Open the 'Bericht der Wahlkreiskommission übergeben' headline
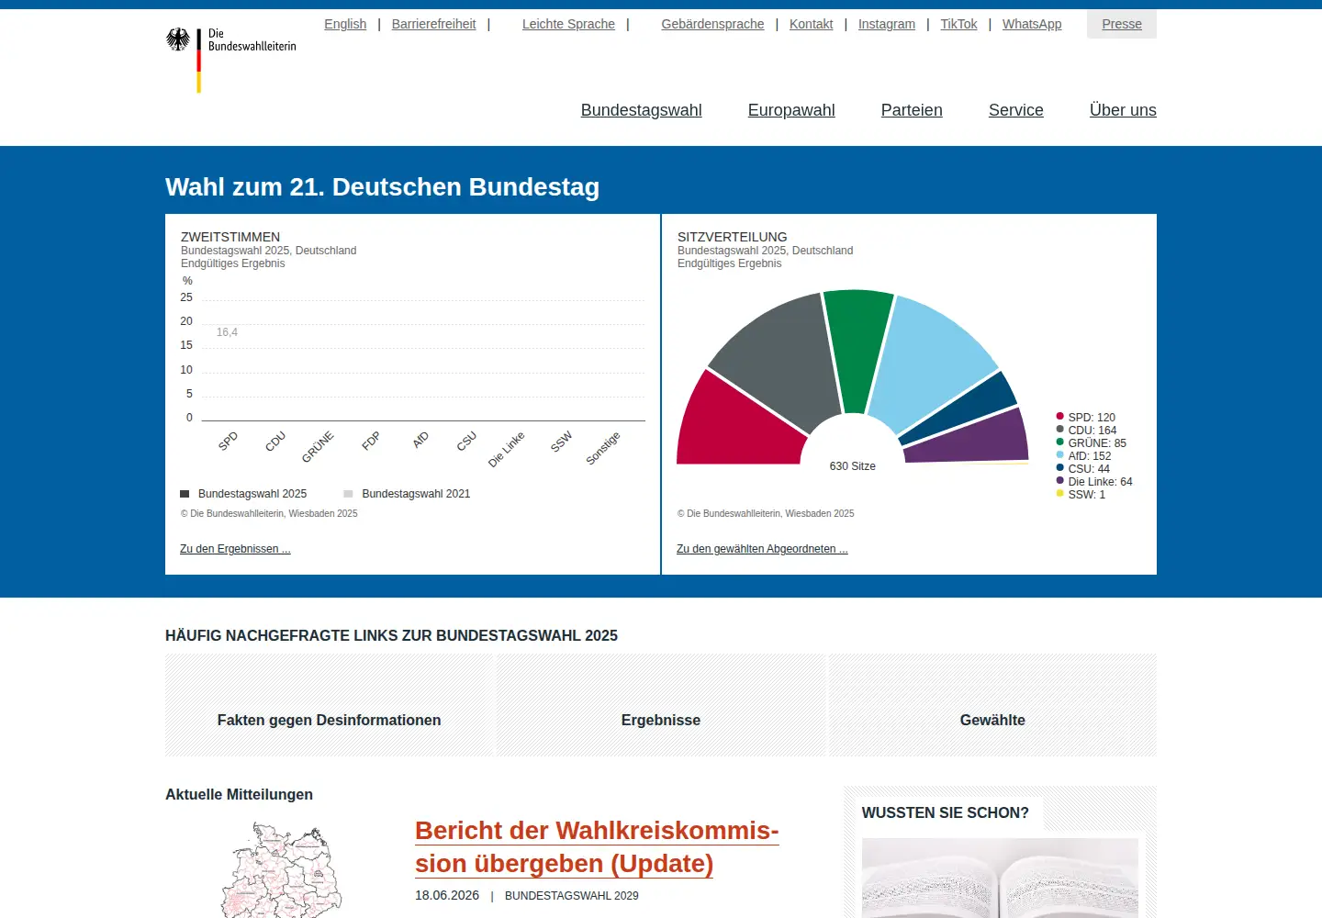Image resolution: width=1322 pixels, height=918 pixels. pyautogui.click(x=597, y=846)
